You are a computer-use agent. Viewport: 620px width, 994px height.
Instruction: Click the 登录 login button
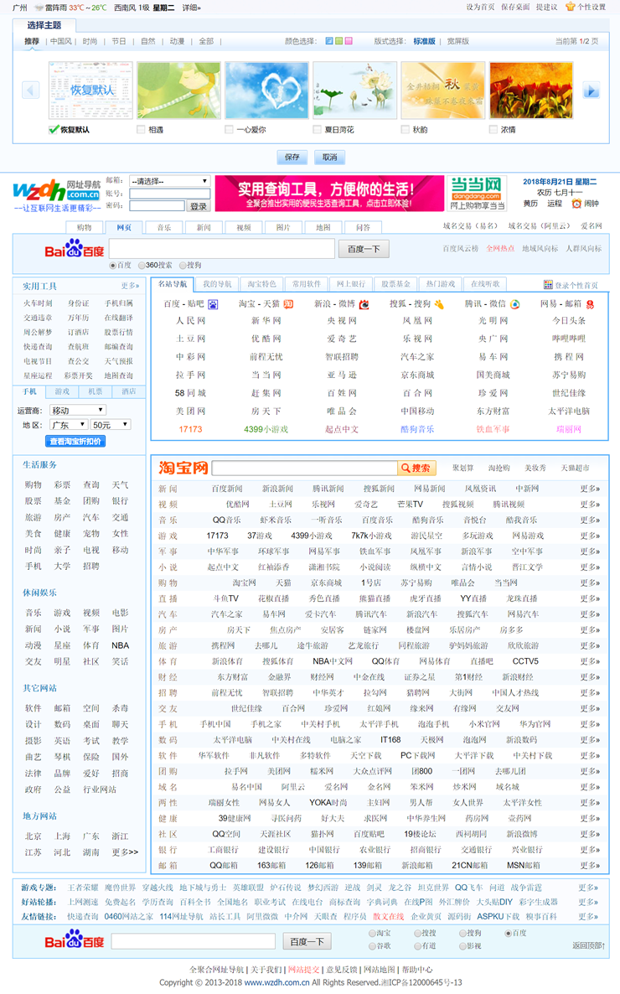(199, 206)
